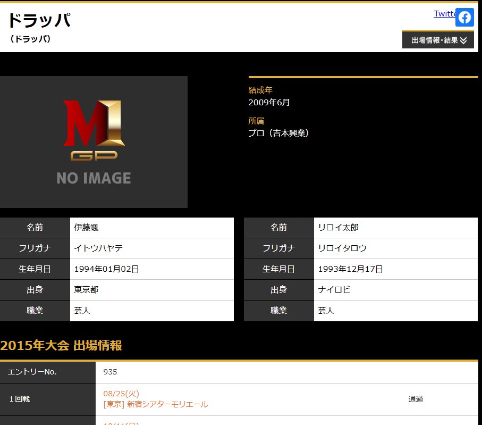This screenshot has height=425, width=482.
Task: Select the 職業 label in リロイ太郎's table
Action: tap(279, 311)
